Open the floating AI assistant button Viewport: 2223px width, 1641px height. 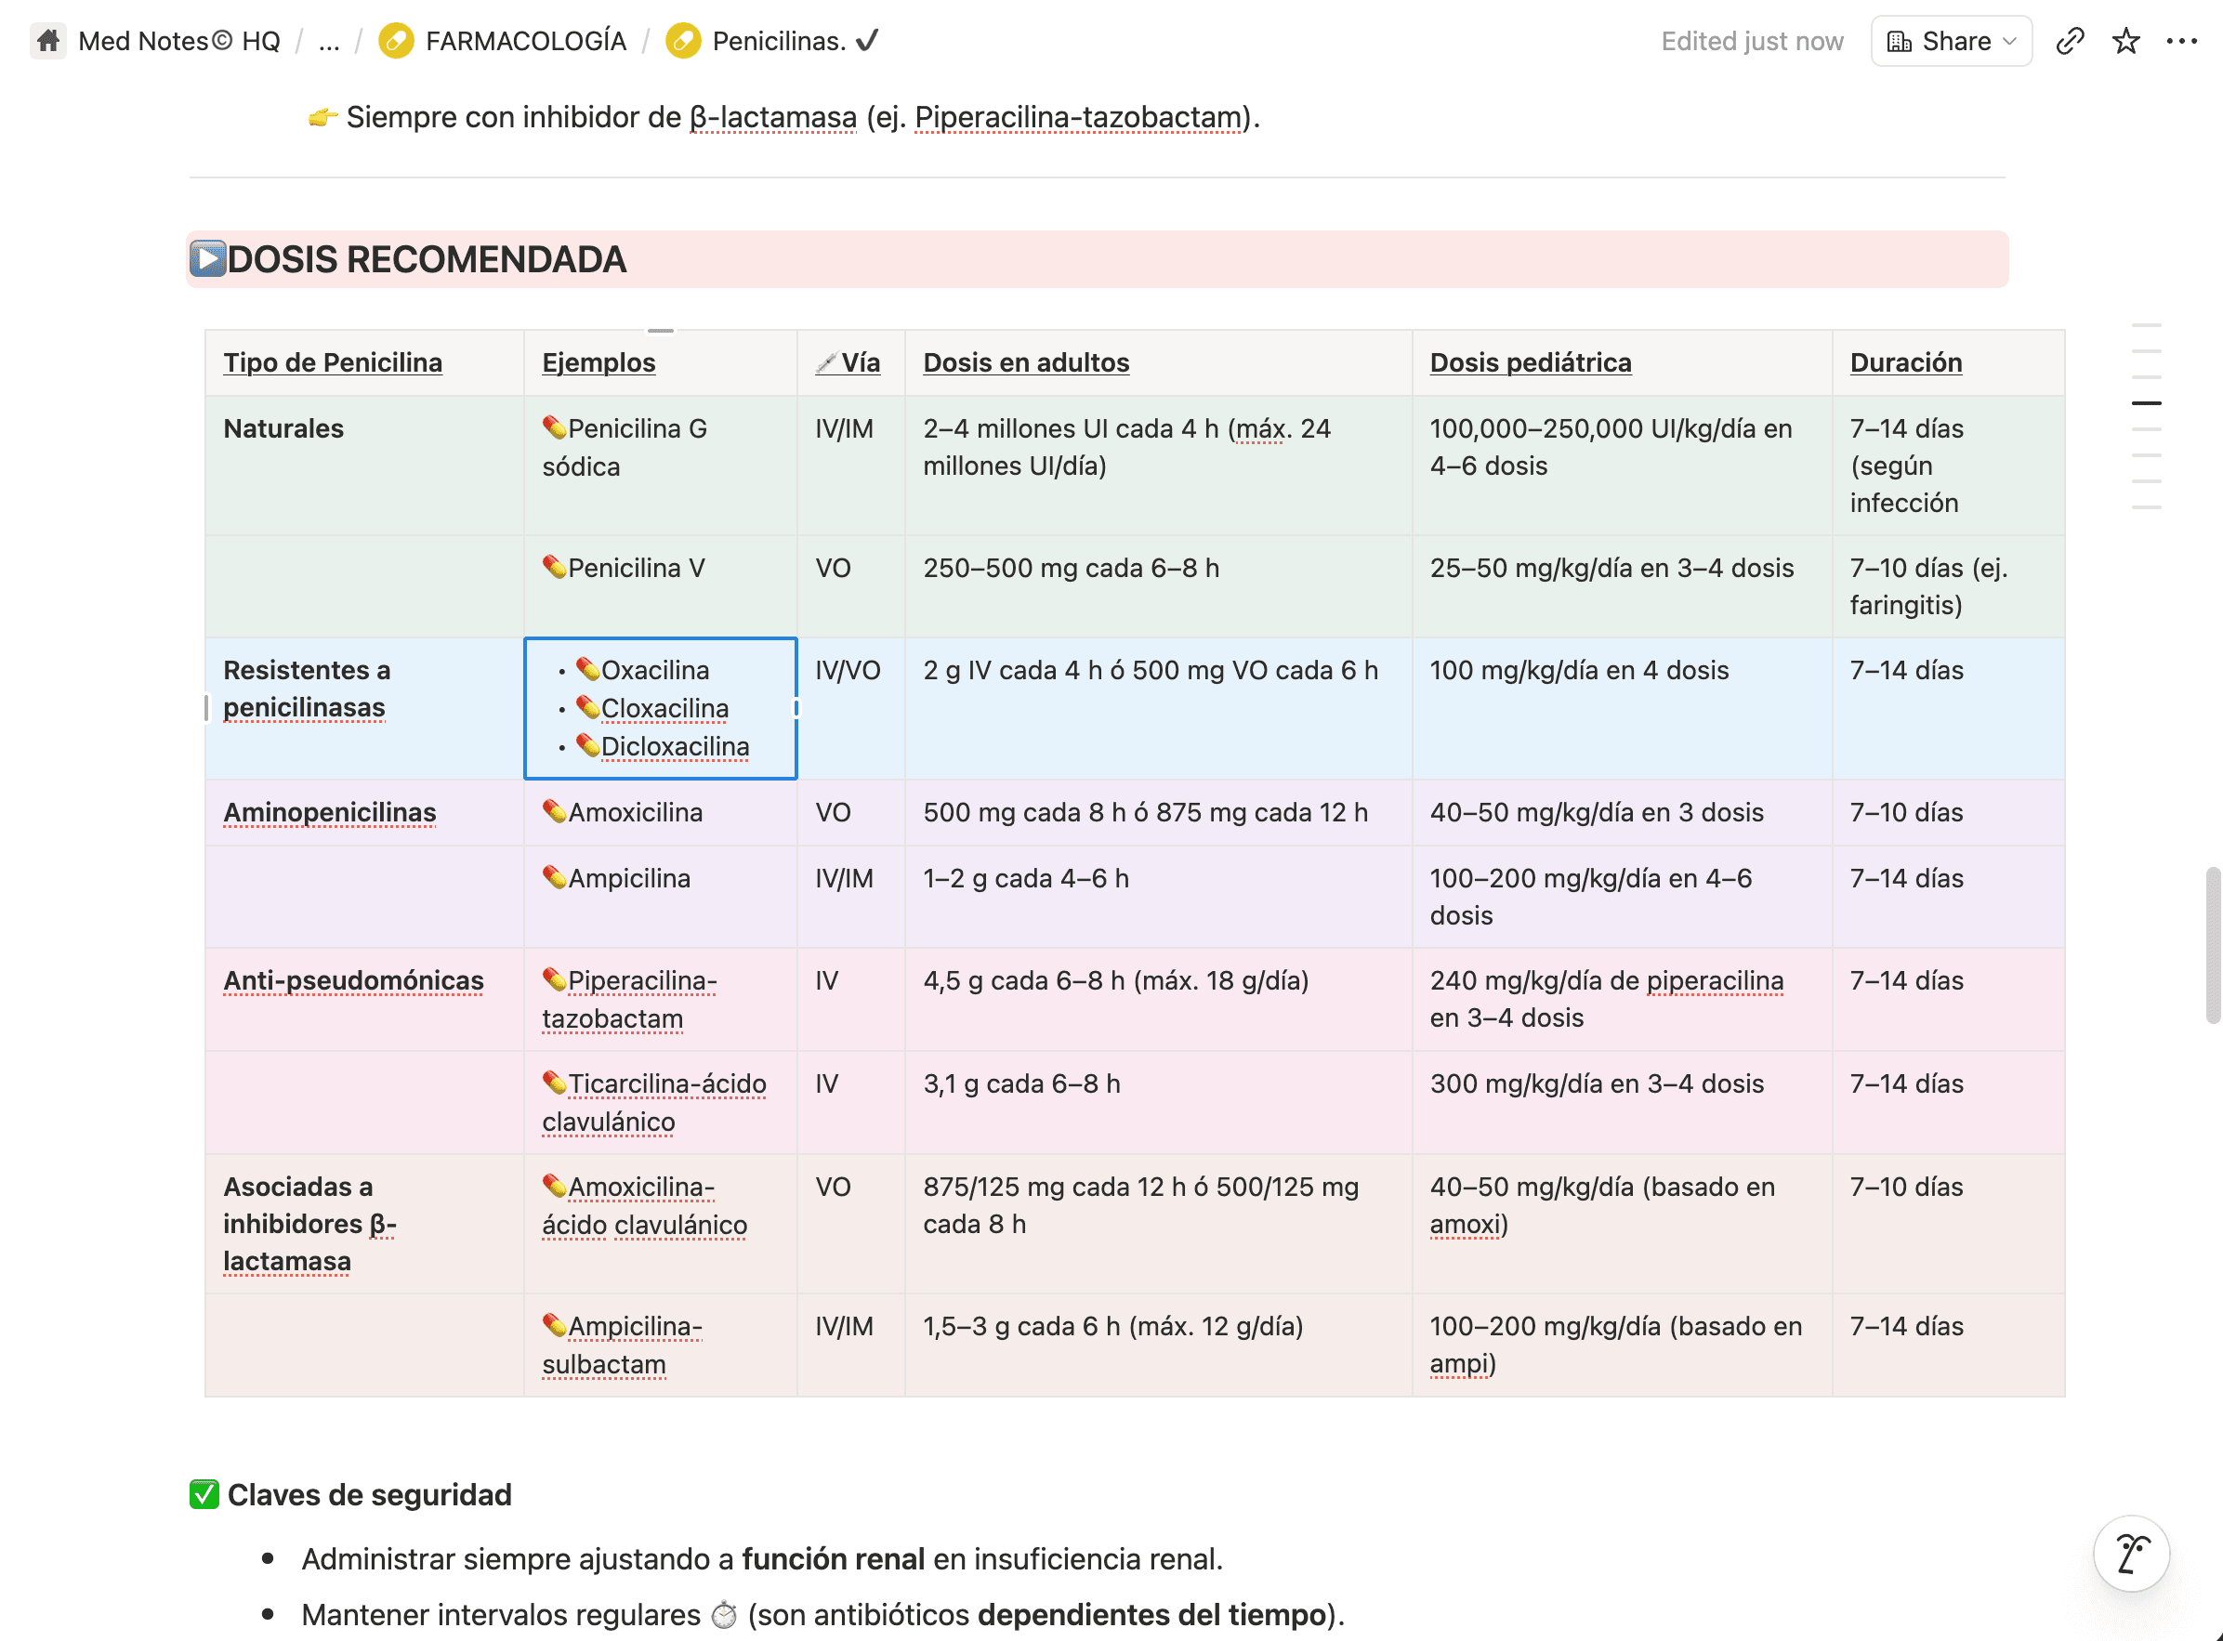pos(2131,1554)
